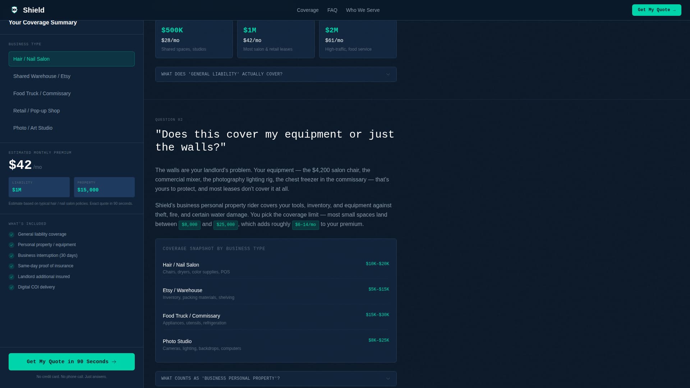
Task: Click the $15,000 property tile
Action: pos(104,187)
